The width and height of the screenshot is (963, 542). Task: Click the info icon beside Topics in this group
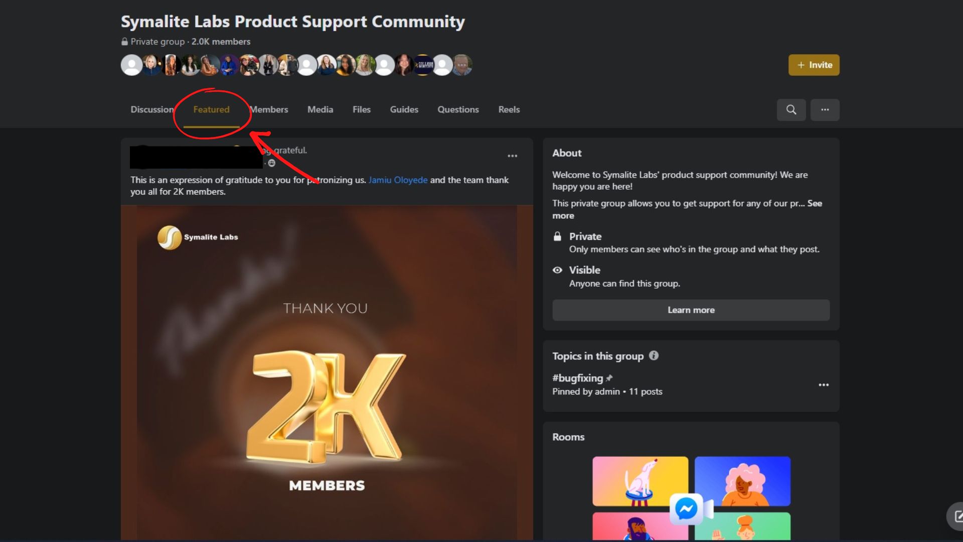[654, 355]
